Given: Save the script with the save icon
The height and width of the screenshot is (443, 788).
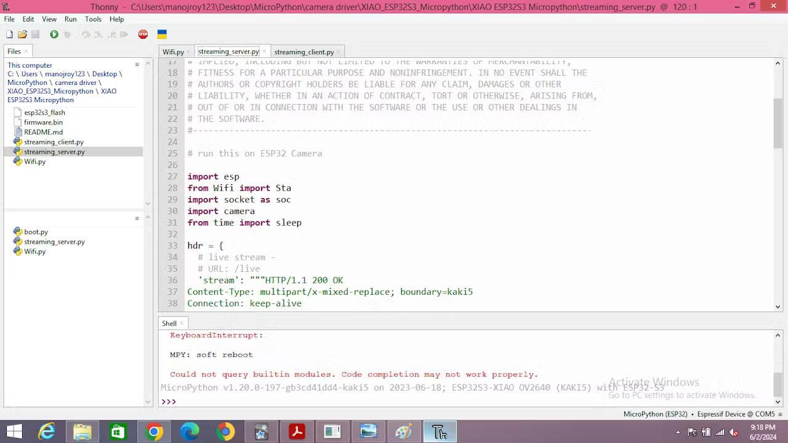Looking at the screenshot, I should pyautogui.click(x=37, y=34).
